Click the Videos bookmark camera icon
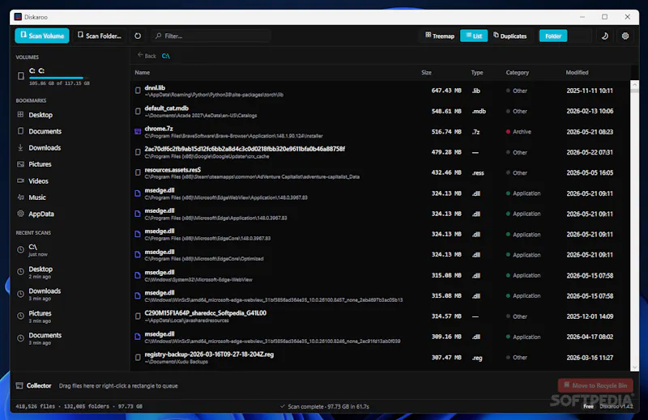The image size is (648, 420). tap(20, 180)
